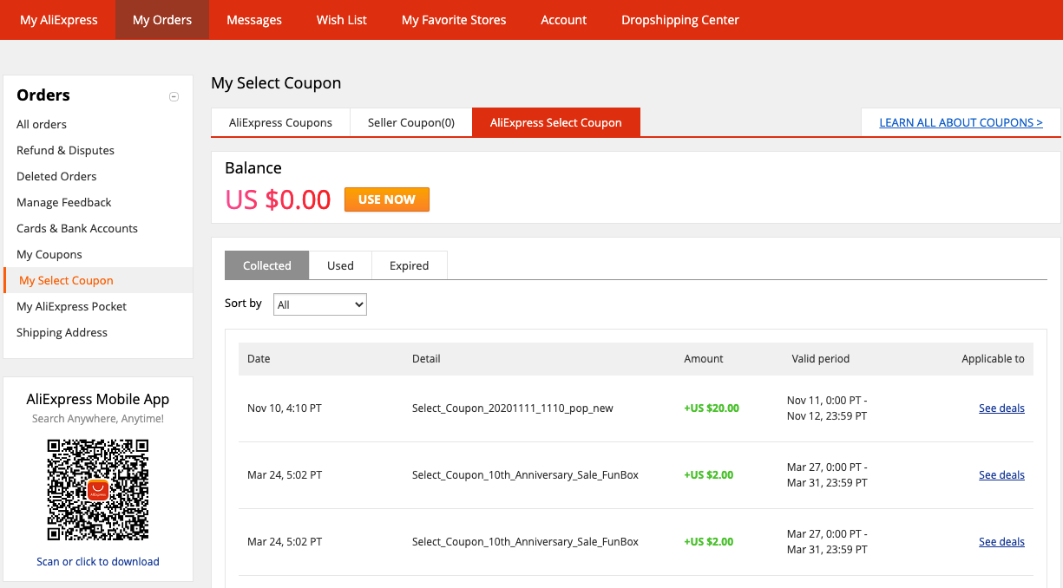Viewport: 1063px width, 588px height.
Task: Click the Detail column header
Action: click(x=426, y=358)
